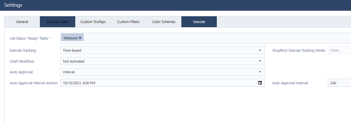Click the Settings header title
Viewport: 351px width, 123px height.
(x=13, y=5)
